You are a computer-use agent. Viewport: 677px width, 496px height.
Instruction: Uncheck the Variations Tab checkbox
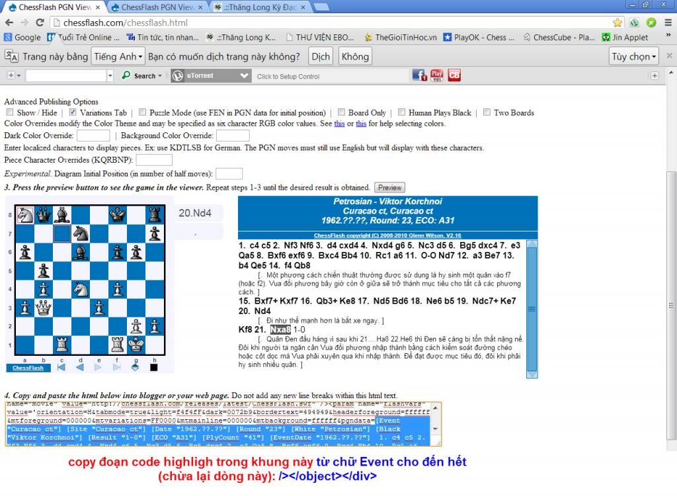click(x=73, y=112)
